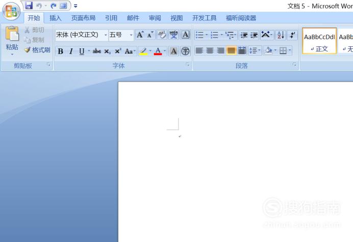The image size is (353, 242).
Task: Open the 字体 dialog launcher
Action: tap(188, 65)
